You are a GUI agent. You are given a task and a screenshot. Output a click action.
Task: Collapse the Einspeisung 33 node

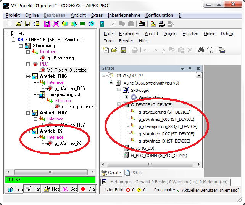pos(35,94)
